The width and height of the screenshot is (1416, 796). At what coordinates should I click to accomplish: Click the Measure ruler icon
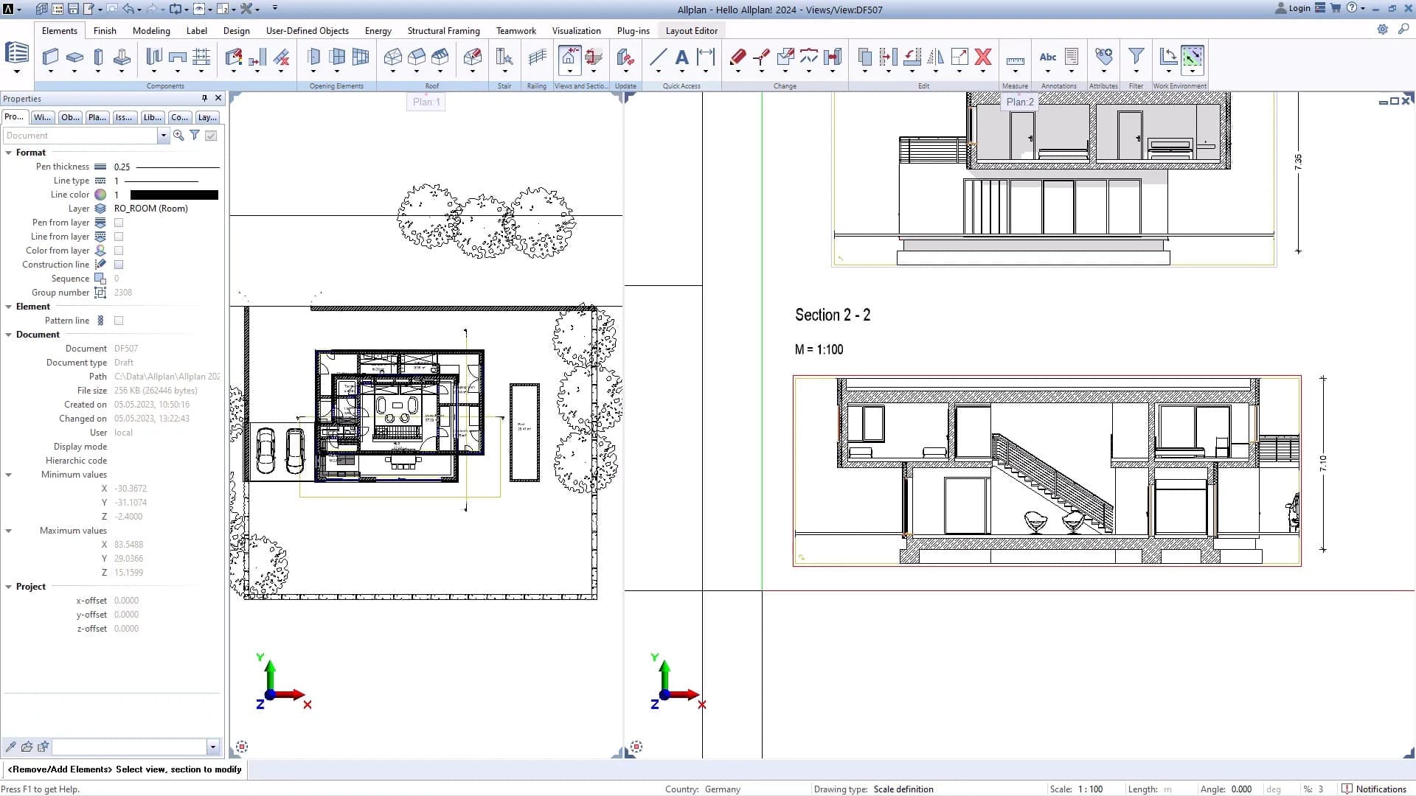pos(1015,60)
